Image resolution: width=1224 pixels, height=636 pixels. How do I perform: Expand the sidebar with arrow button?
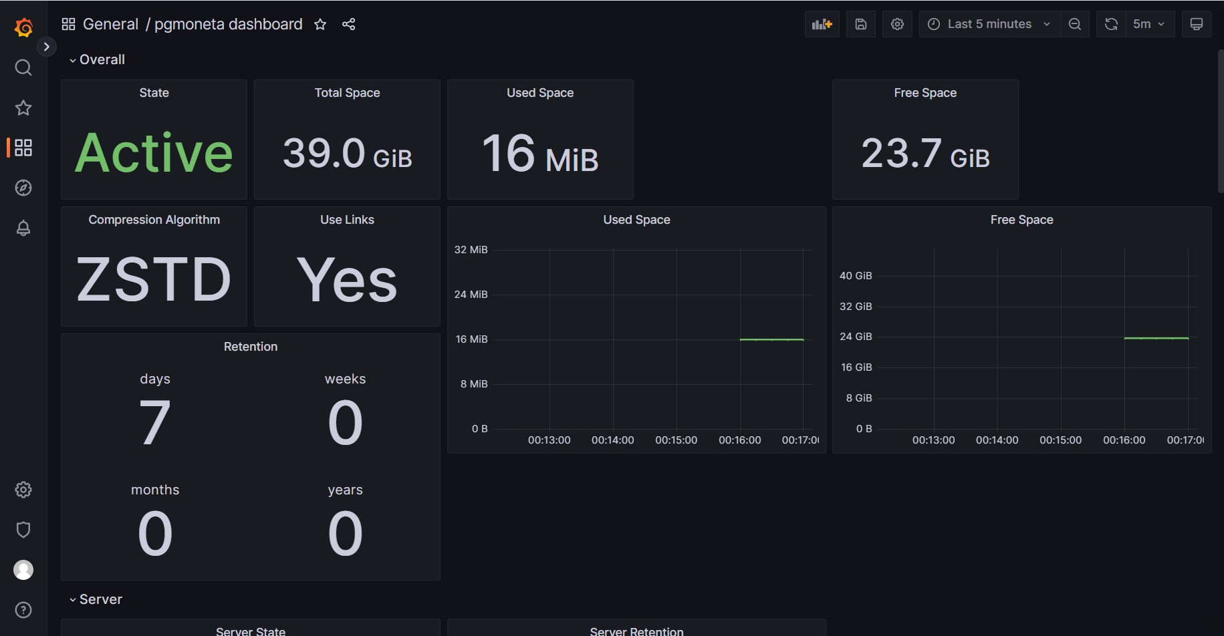46,47
